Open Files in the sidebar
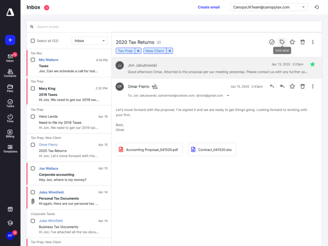The height and width of the screenshot is (246, 328). pos(10,88)
